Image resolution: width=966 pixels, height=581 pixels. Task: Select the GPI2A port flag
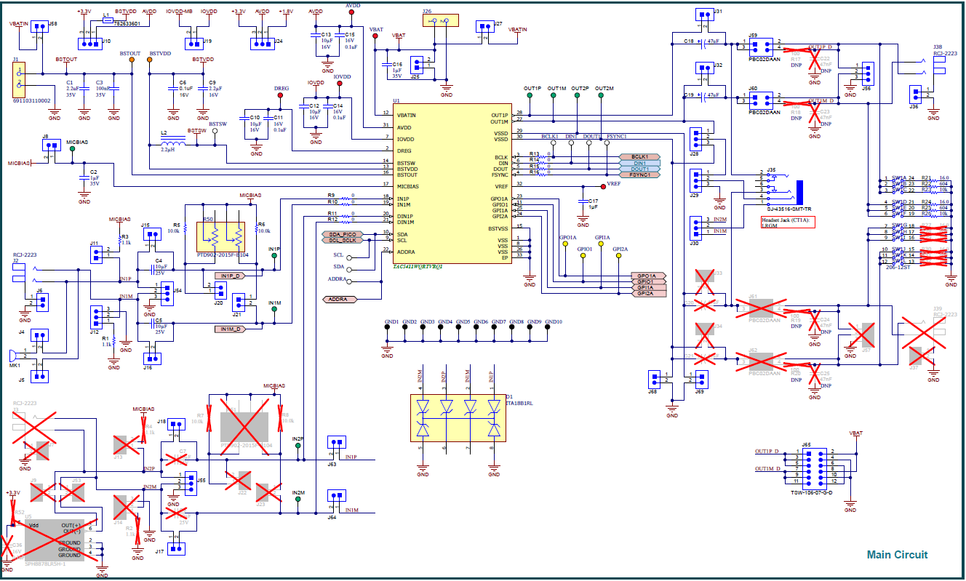pos(647,294)
